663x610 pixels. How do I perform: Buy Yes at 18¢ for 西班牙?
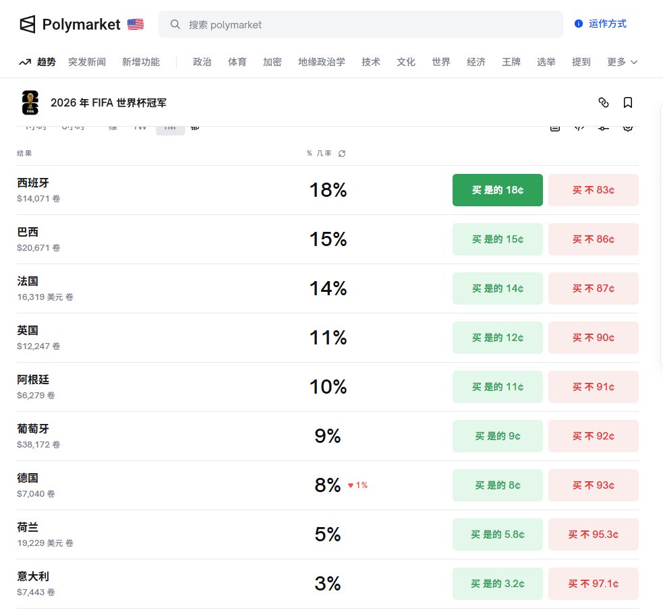(498, 190)
